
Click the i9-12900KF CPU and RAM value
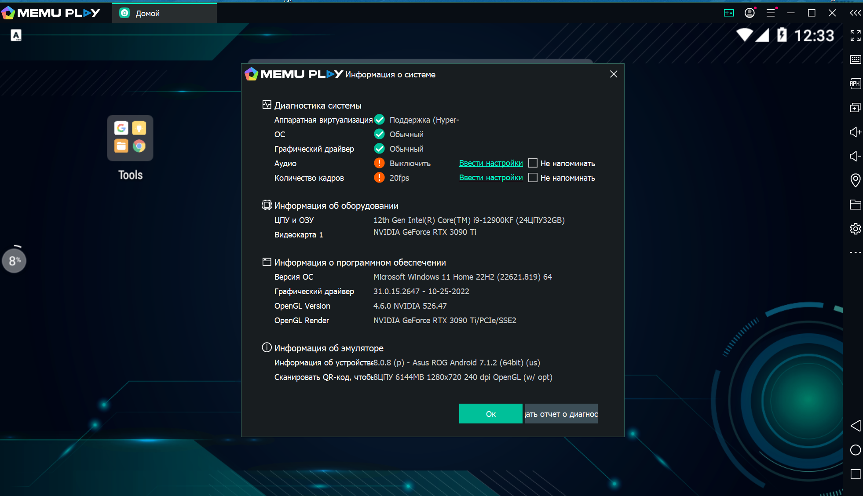click(x=469, y=220)
